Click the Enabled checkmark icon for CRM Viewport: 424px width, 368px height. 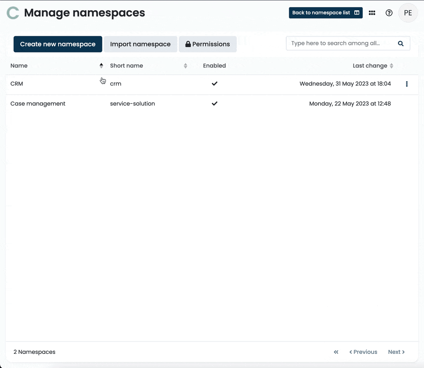click(x=214, y=83)
